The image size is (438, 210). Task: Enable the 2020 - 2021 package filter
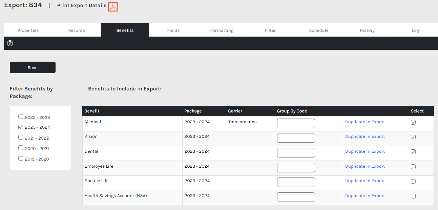(21, 148)
